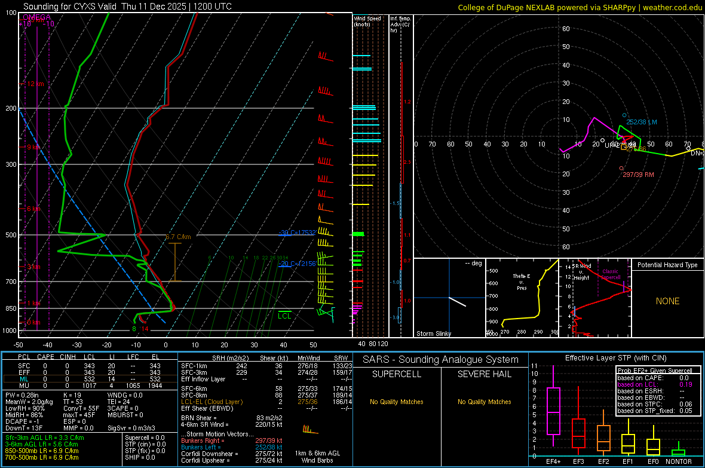Click the SFC-3km SRH row

[266, 372]
